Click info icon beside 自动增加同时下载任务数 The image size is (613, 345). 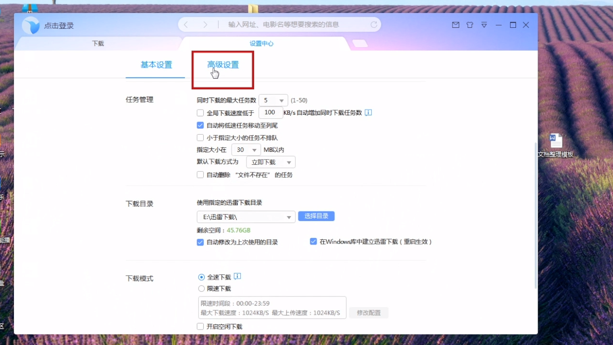368,113
